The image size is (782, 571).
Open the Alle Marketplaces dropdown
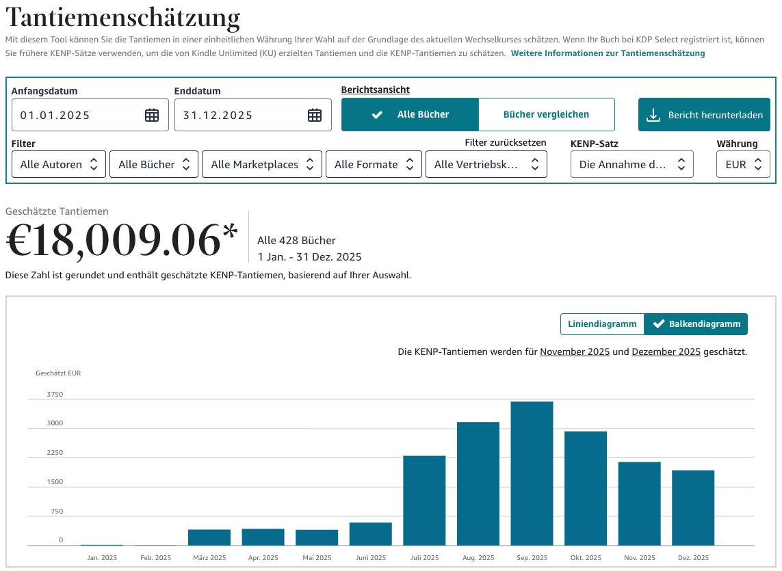pos(262,164)
